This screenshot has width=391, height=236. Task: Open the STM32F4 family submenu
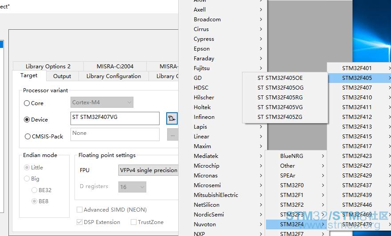pos(296,224)
